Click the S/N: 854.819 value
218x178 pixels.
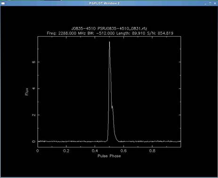click(160, 33)
